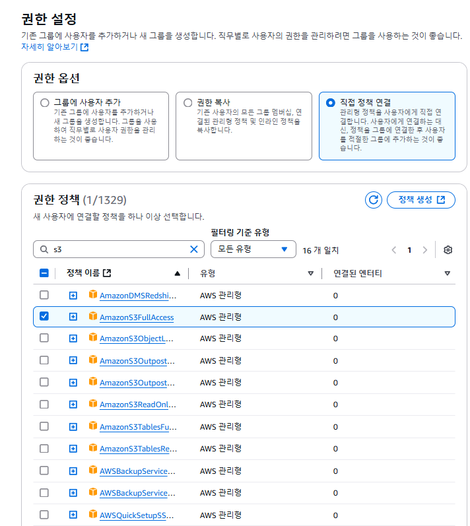Focus the policy search field containing s3
470x526 pixels.
(119, 249)
